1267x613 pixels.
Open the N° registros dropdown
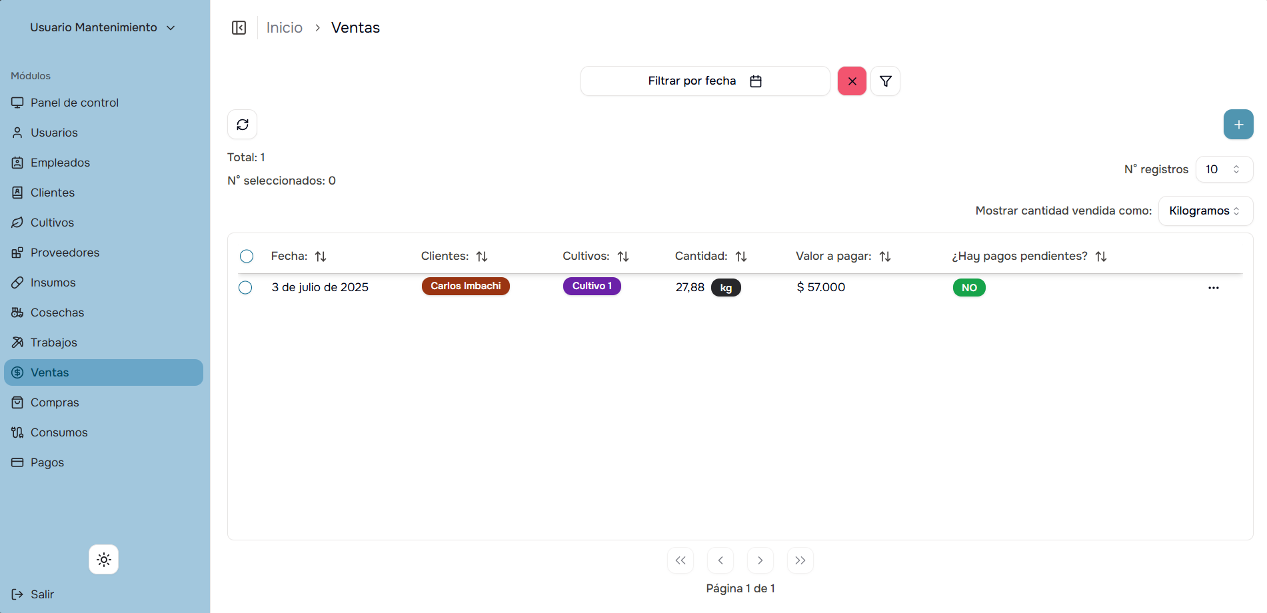[x=1224, y=169]
